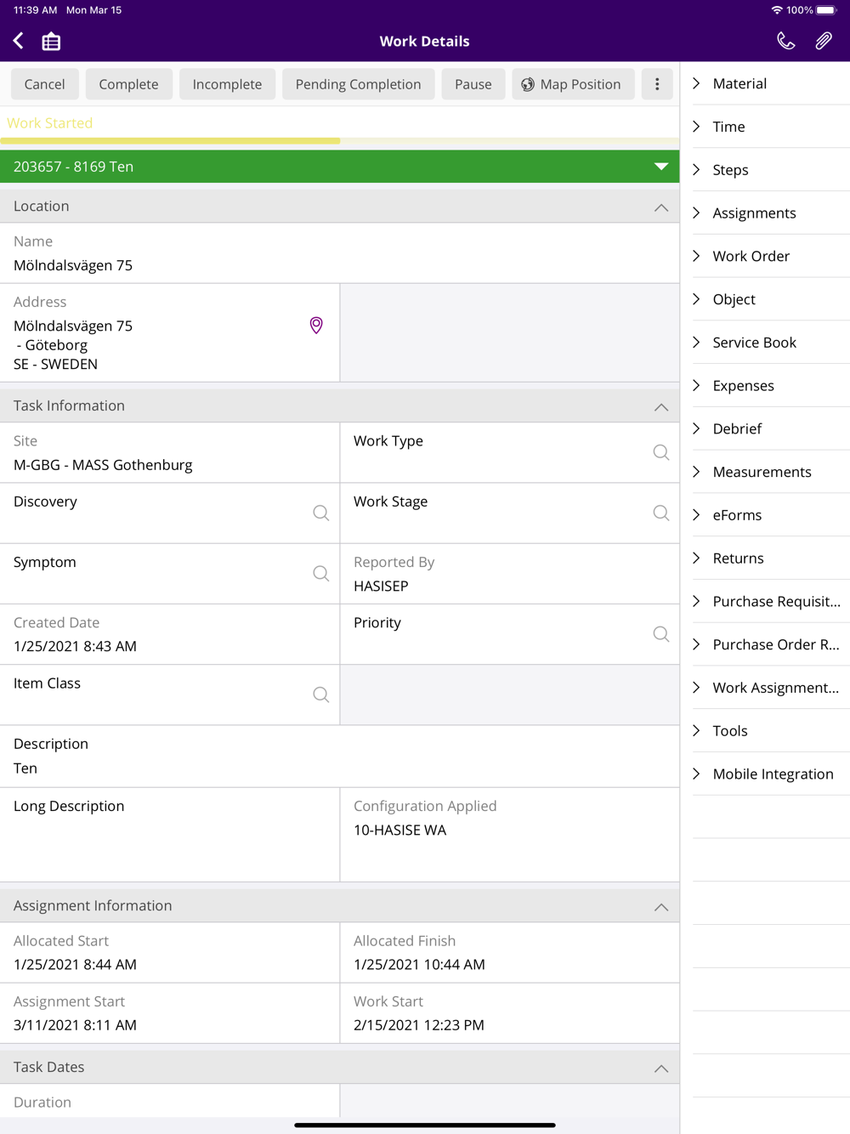The image size is (850, 1134).
Task: Open the Material side menu item
Action: coord(739,83)
